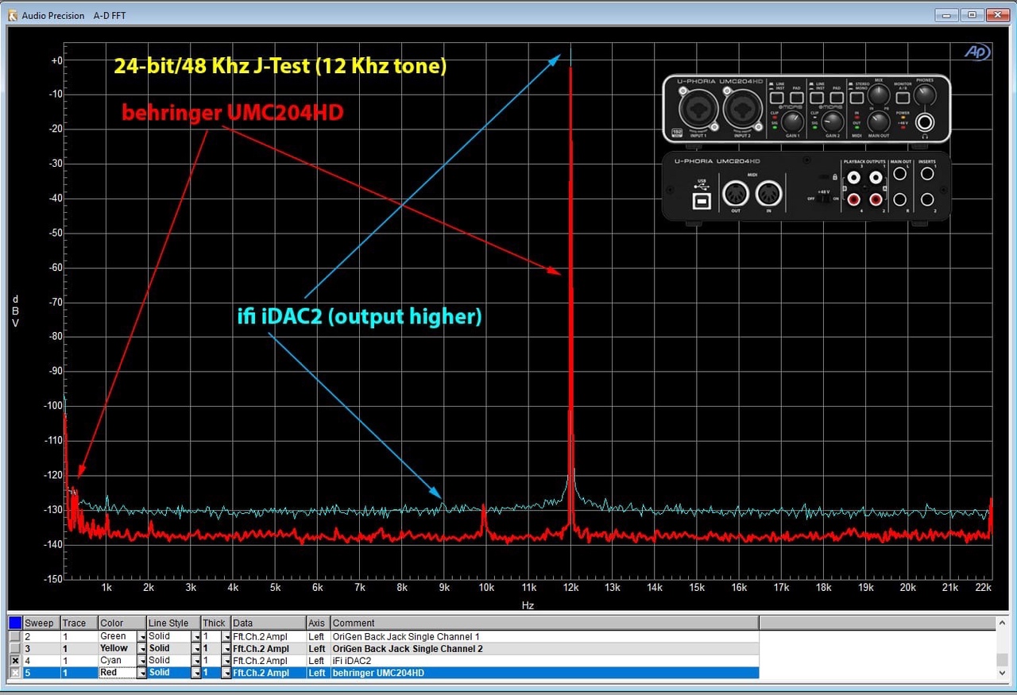
Task: Click the '12k' frequency axis tick label
Action: point(570,588)
